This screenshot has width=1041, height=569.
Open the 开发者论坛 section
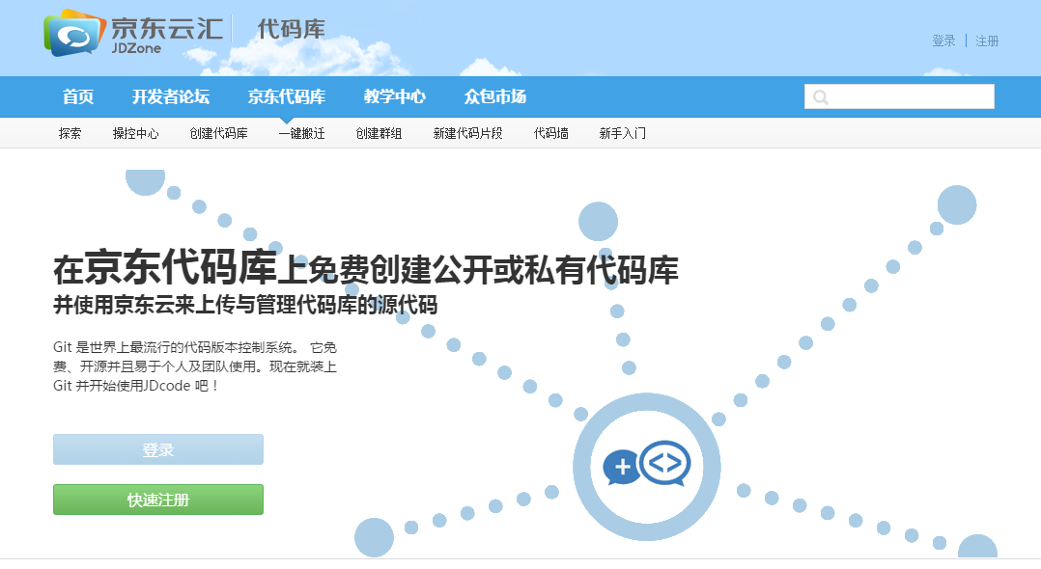click(x=170, y=96)
